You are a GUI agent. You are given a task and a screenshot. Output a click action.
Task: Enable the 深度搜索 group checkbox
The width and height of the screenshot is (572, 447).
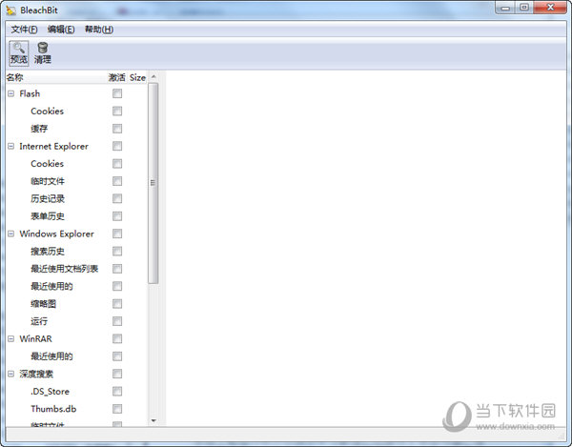click(x=117, y=374)
